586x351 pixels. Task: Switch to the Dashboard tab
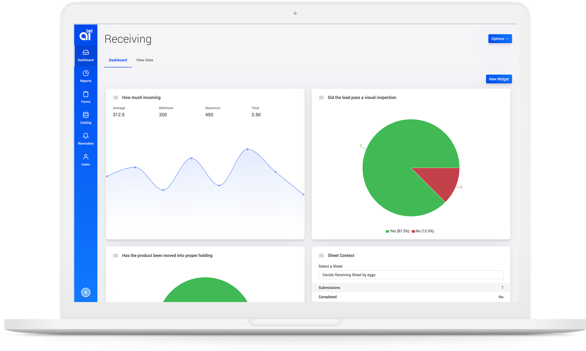(x=118, y=60)
